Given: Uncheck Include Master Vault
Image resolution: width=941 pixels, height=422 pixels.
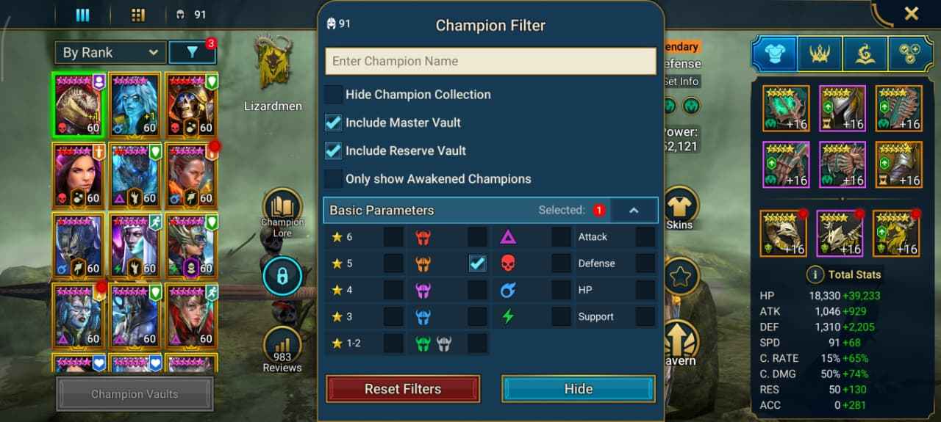Looking at the screenshot, I should pos(334,123).
